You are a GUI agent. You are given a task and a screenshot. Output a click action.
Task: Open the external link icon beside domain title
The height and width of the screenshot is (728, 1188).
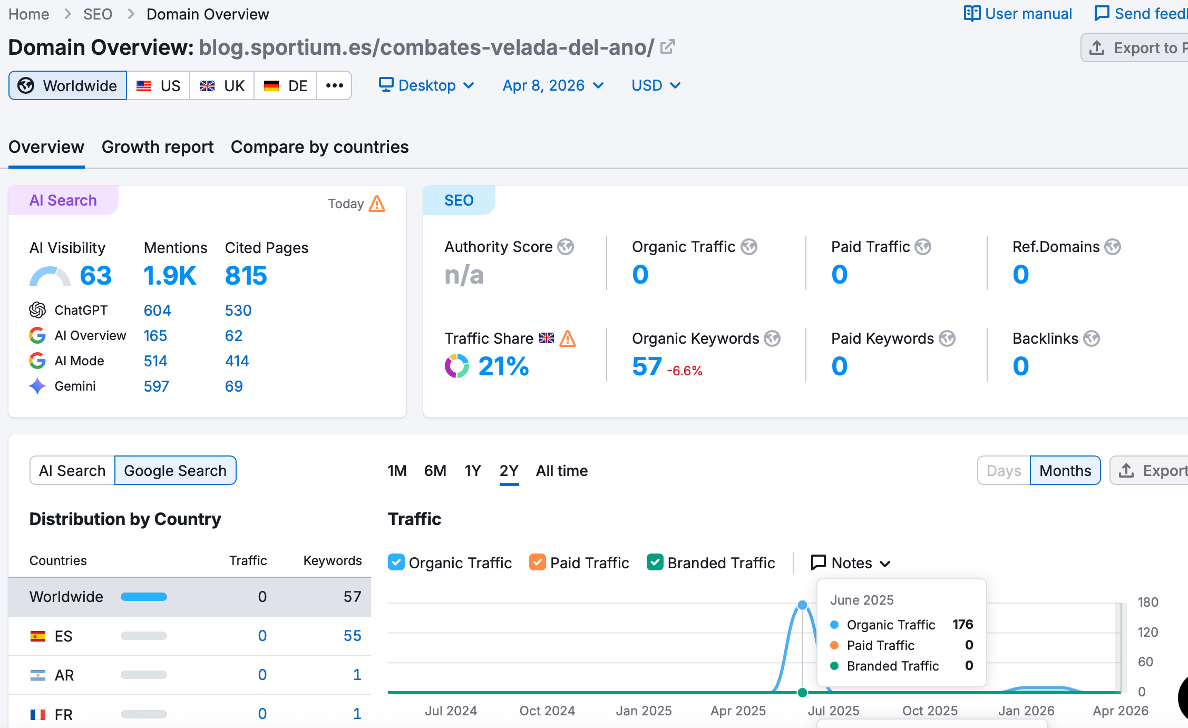coord(667,47)
